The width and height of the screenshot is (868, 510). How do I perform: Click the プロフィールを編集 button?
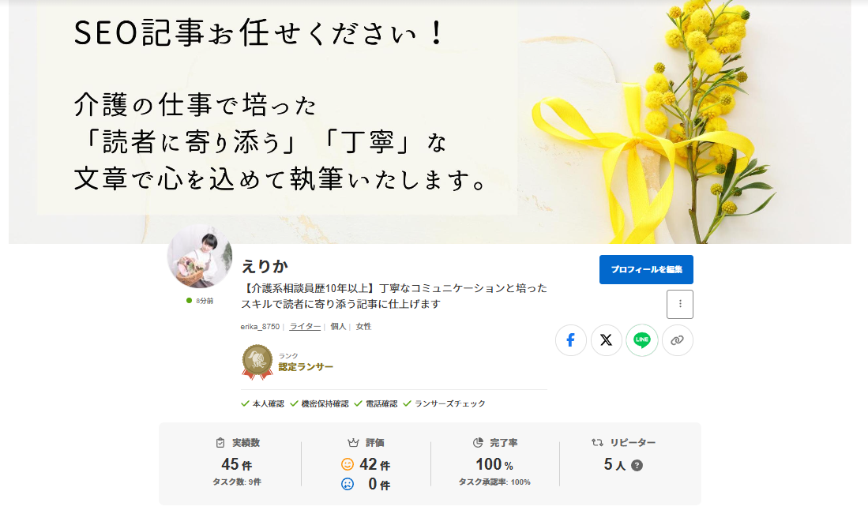(x=646, y=269)
